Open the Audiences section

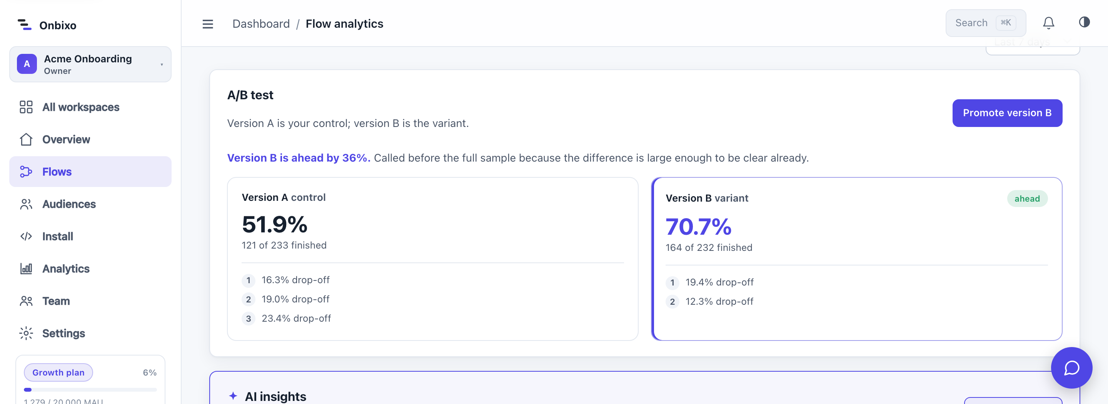(x=90, y=204)
